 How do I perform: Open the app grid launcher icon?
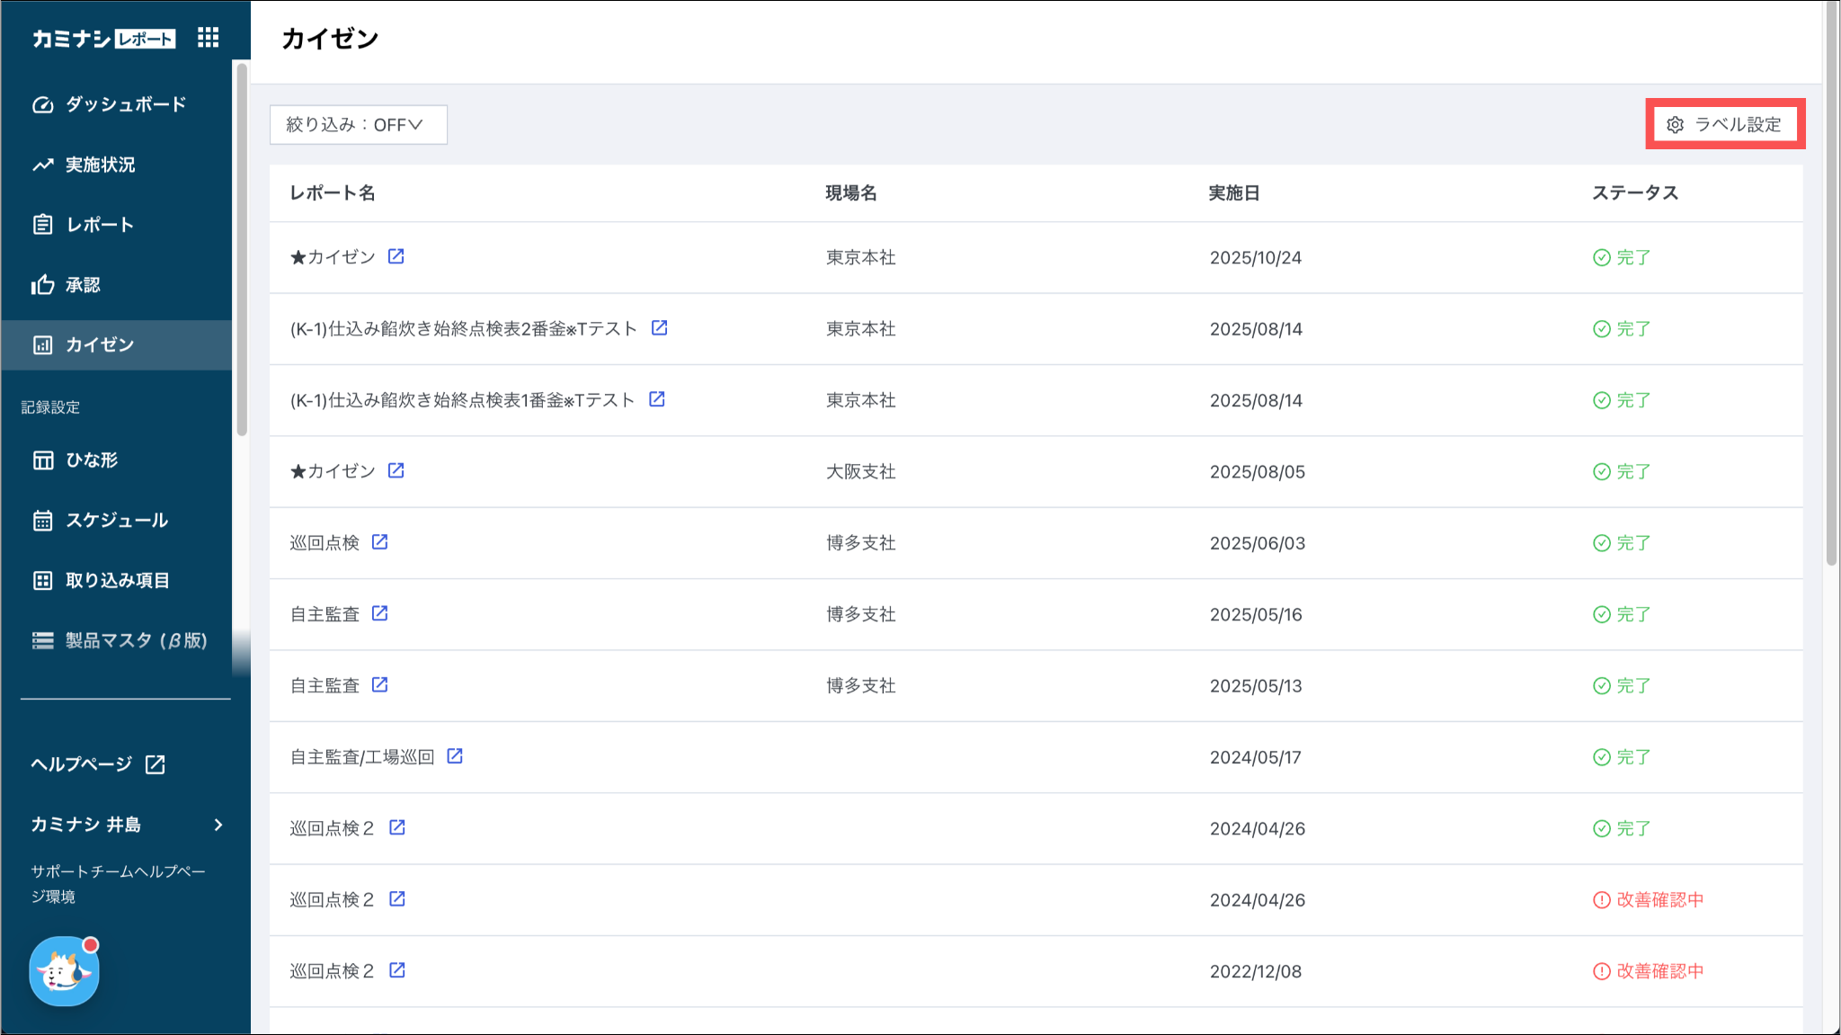click(208, 37)
